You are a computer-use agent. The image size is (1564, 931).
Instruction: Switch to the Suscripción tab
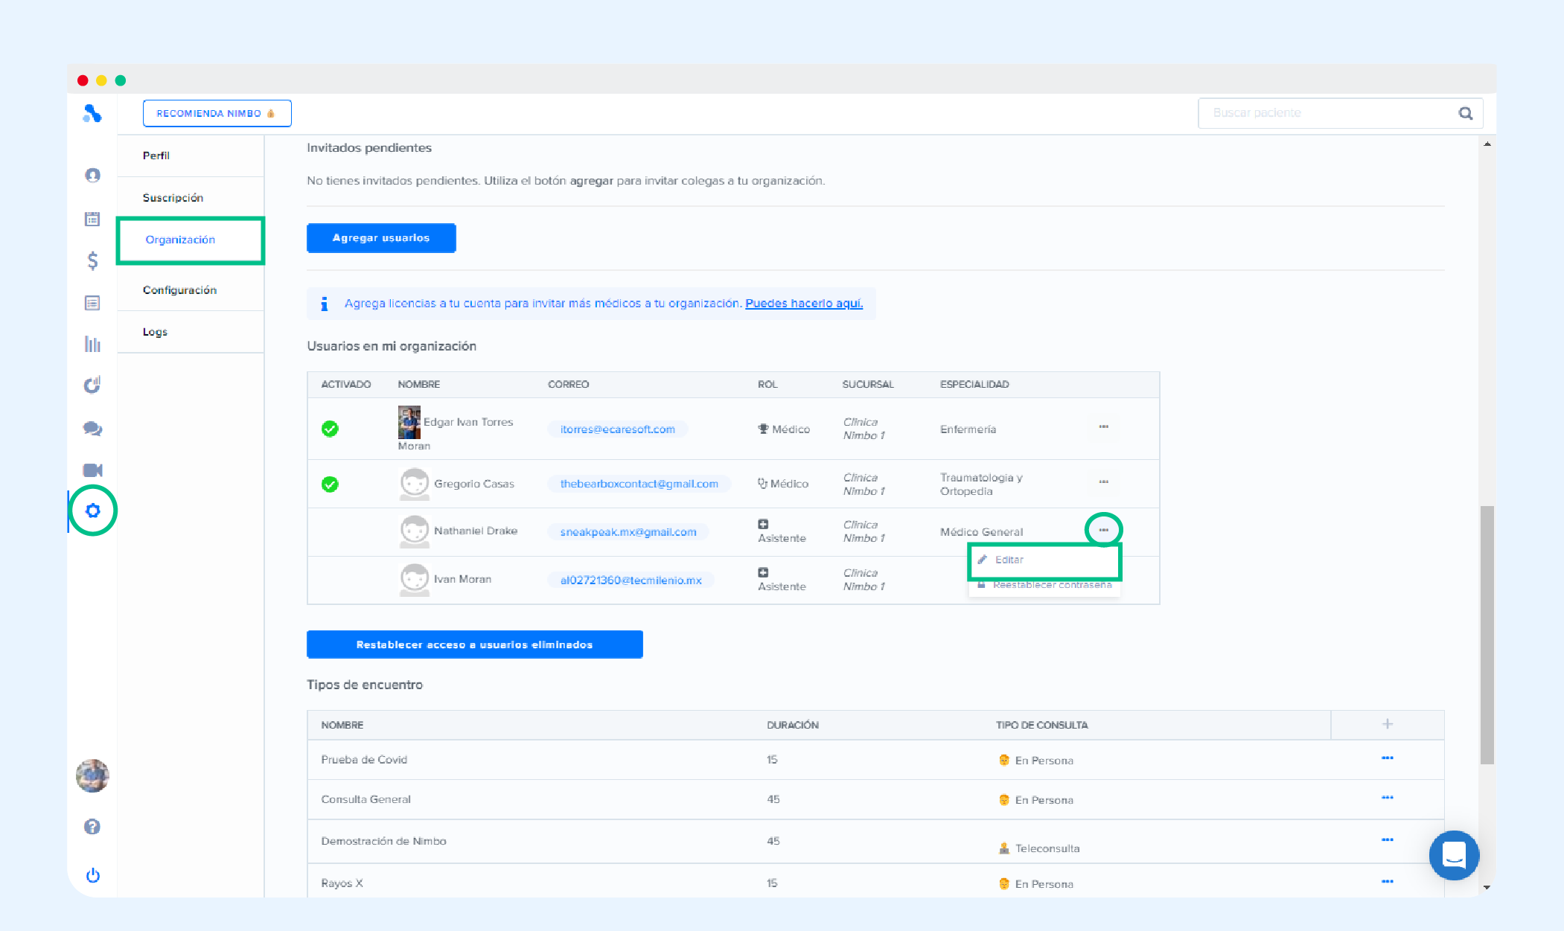(x=173, y=198)
